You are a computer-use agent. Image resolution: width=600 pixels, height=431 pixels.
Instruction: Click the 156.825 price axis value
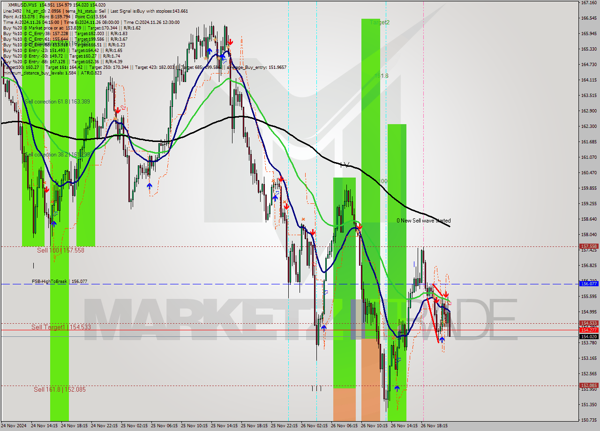[589, 266]
